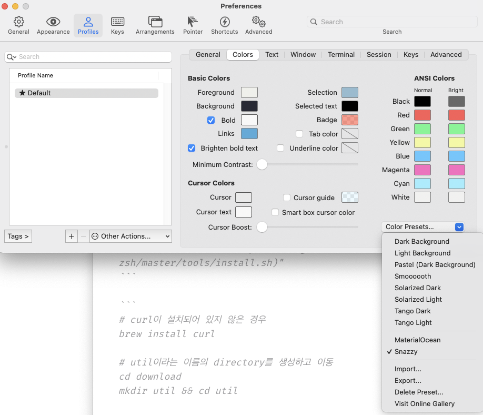Open the Cursor color swatch
The width and height of the screenshot is (483, 415).
coord(244,197)
